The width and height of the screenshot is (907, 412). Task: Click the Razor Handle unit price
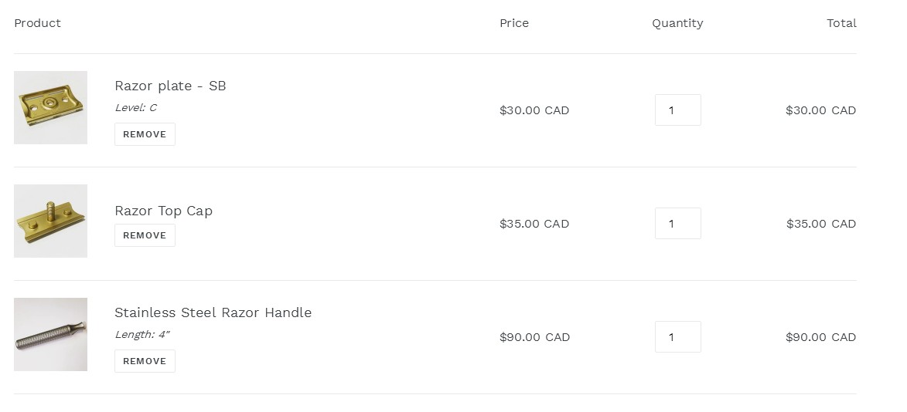(x=534, y=337)
